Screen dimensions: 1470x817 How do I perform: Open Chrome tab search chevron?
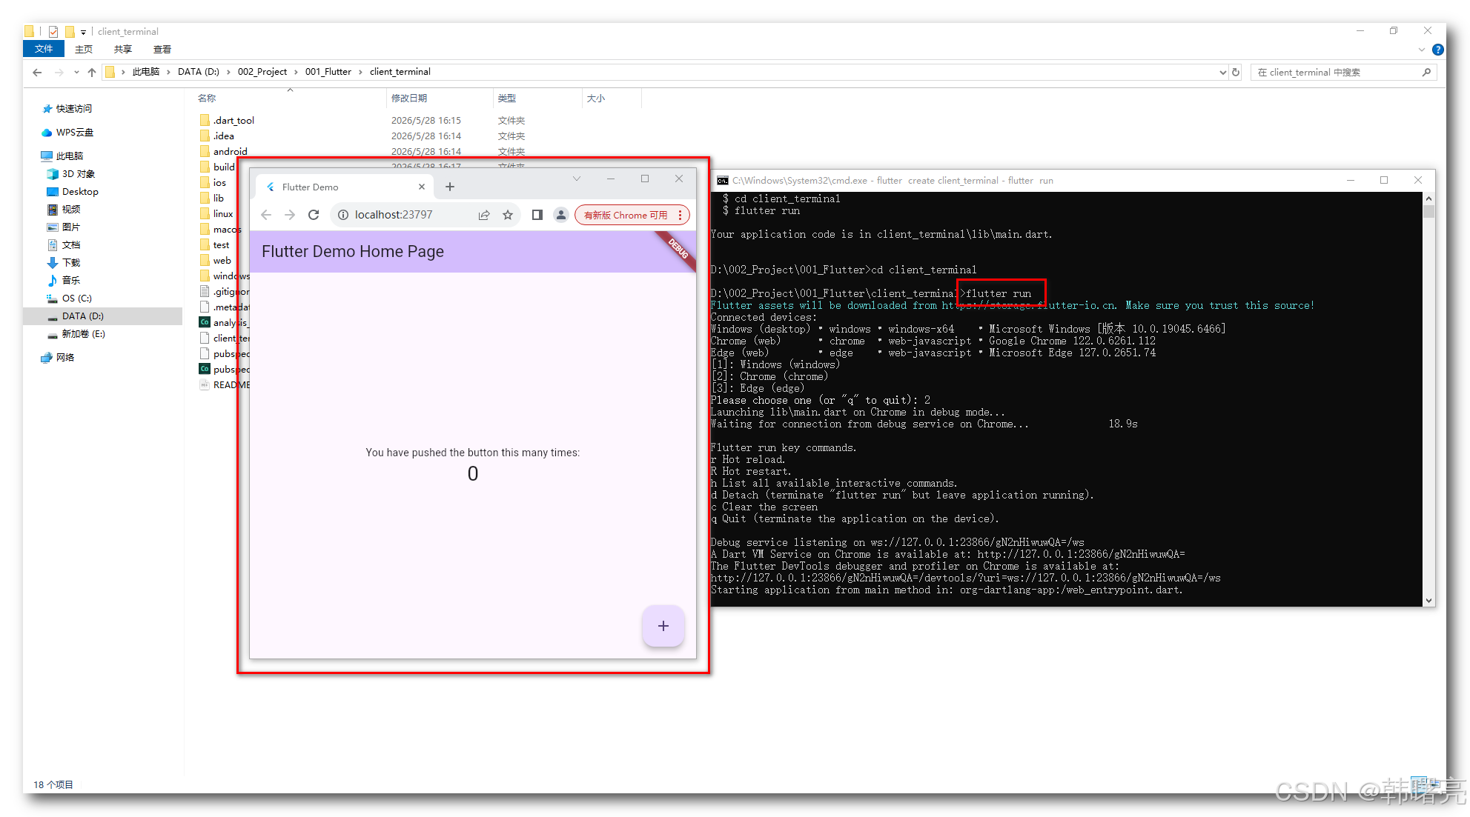tap(577, 179)
